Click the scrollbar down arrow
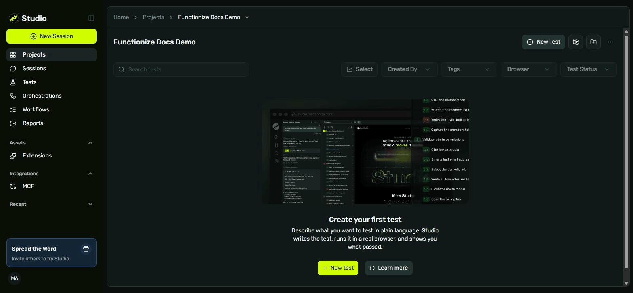633x293 pixels. tap(627, 283)
